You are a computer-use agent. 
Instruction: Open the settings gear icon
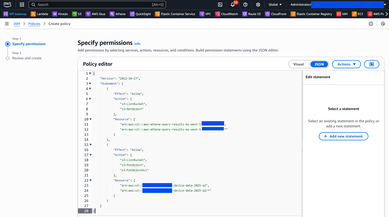coord(258,5)
